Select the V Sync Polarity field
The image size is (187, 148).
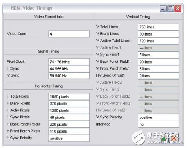click(x=159, y=117)
